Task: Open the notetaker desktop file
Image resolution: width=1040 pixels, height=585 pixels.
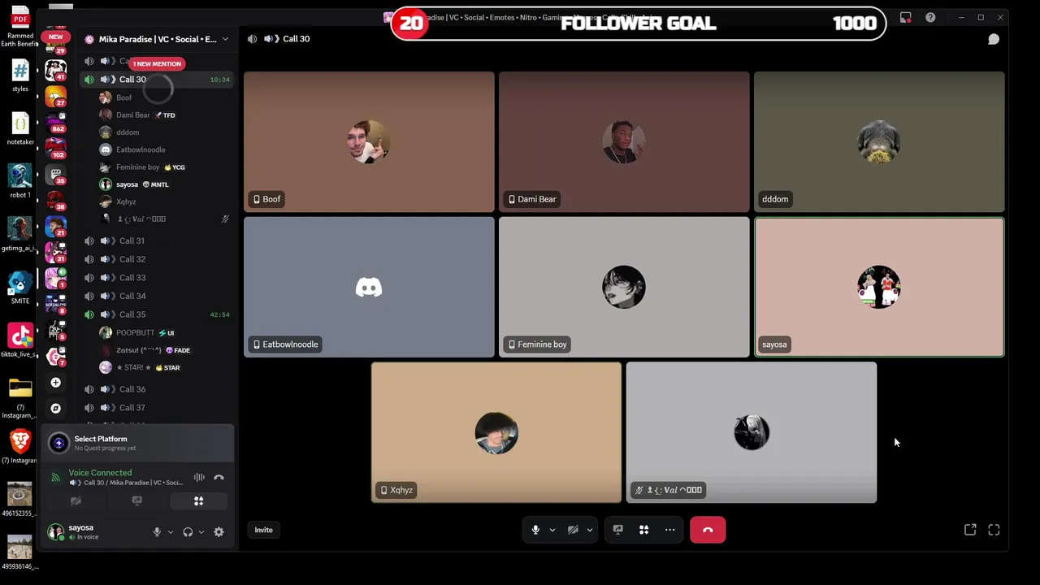Action: tap(20, 128)
